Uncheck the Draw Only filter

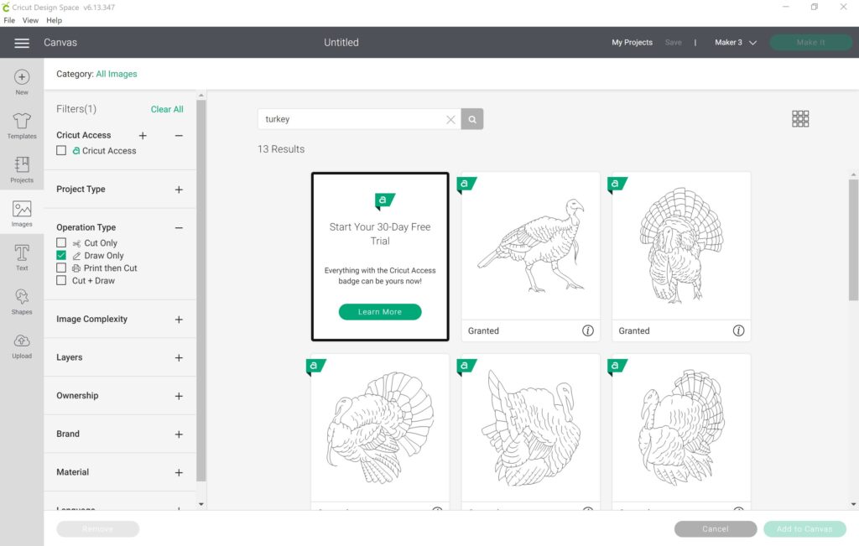pyautogui.click(x=61, y=255)
